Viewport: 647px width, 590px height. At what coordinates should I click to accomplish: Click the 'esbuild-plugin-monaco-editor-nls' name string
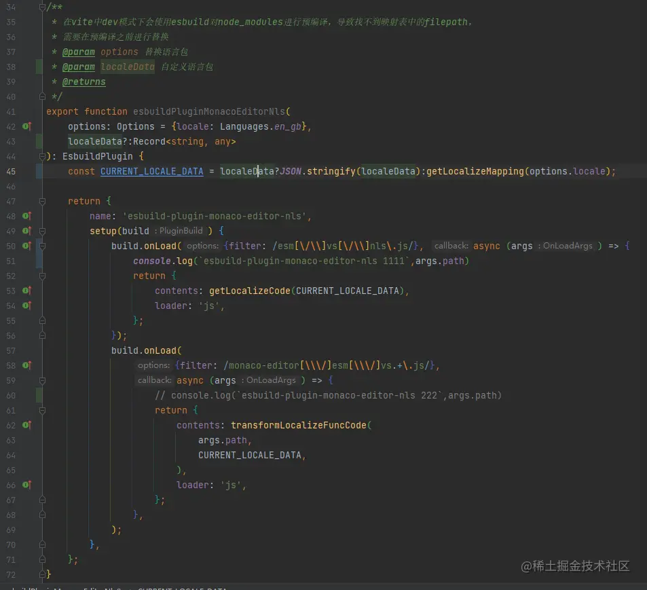[x=214, y=216]
